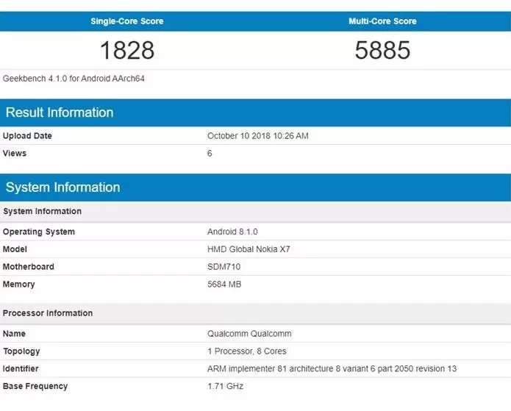Click the 1.71 GHz base frequency value

tap(225, 387)
